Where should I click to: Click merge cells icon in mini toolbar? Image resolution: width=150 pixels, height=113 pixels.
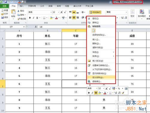(126, 89)
